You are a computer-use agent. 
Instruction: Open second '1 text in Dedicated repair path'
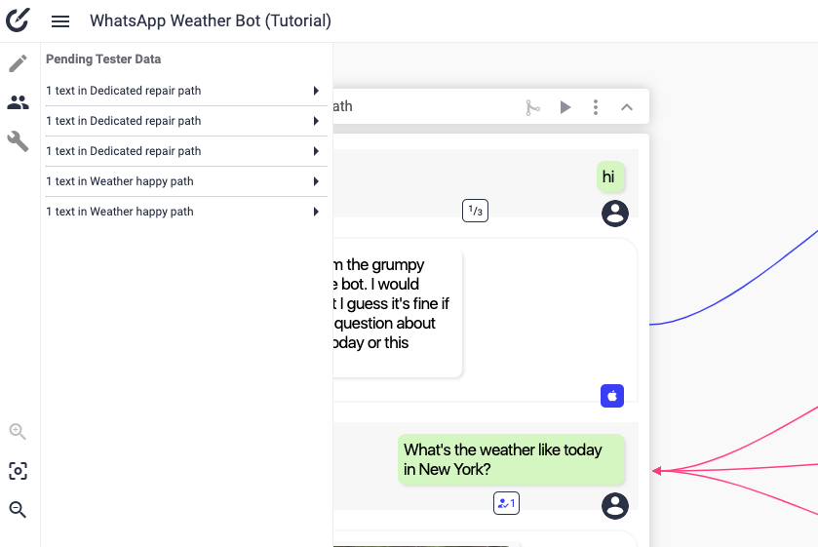(186, 121)
